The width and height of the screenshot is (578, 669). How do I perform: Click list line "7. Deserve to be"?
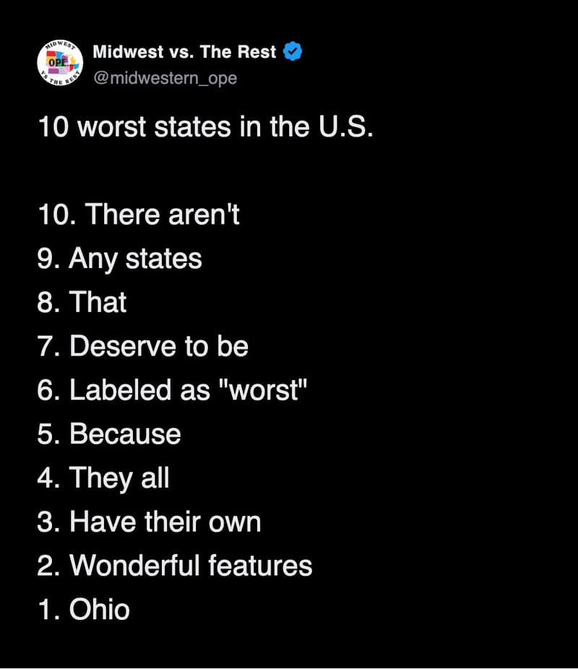click(x=143, y=346)
